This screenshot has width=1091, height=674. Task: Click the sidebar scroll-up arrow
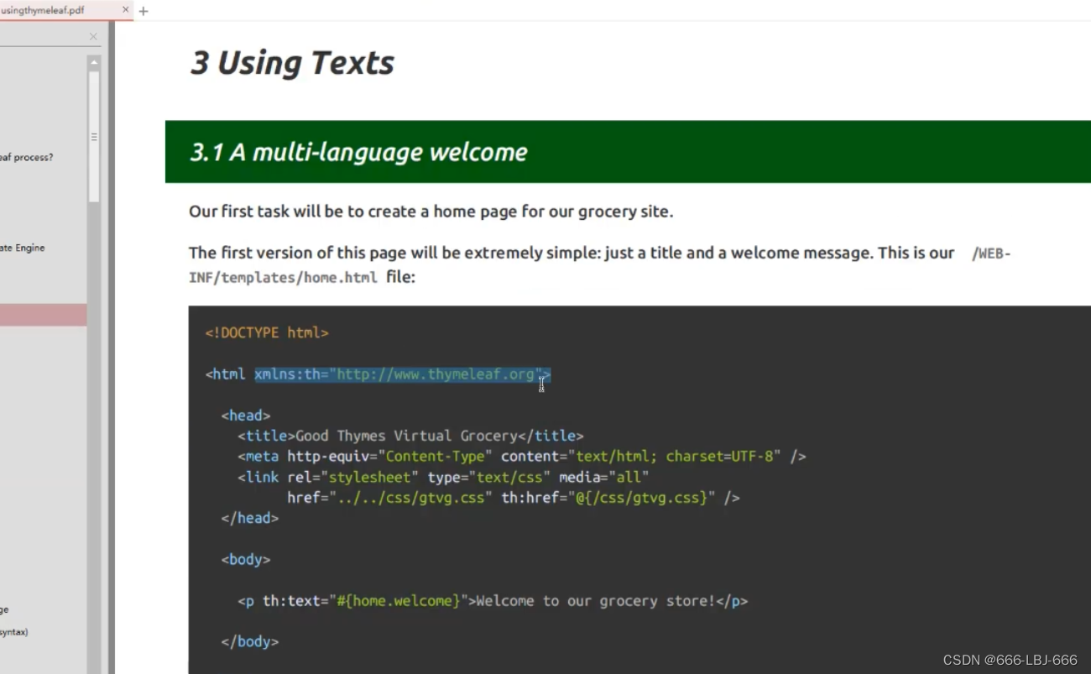tap(94, 62)
